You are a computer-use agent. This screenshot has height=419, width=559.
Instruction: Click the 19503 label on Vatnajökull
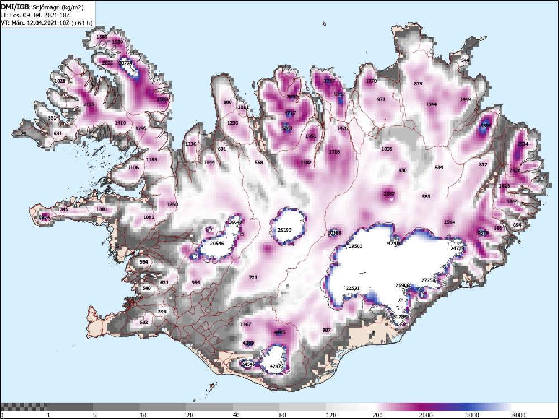[356, 246]
